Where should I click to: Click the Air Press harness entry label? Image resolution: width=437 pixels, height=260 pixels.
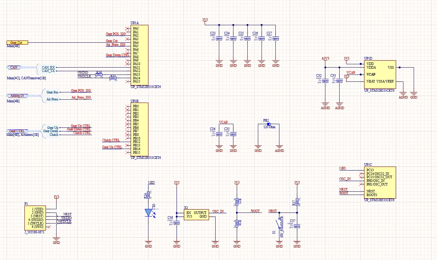(x=53, y=99)
